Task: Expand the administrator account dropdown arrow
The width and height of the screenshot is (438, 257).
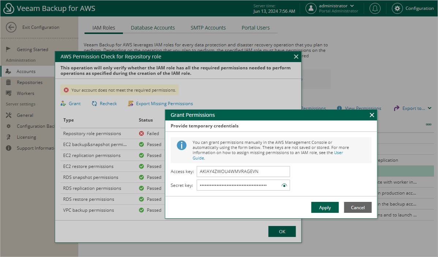Action: tap(352, 6)
